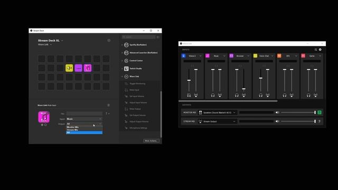This screenshot has height=190, width=338.
Task: Expand the Twitch Studio category
Action: click(x=122, y=69)
